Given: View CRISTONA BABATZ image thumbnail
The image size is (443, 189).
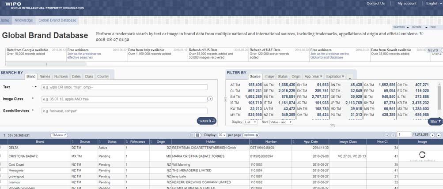Looking at the screenshot, I should (x=422, y=156).
